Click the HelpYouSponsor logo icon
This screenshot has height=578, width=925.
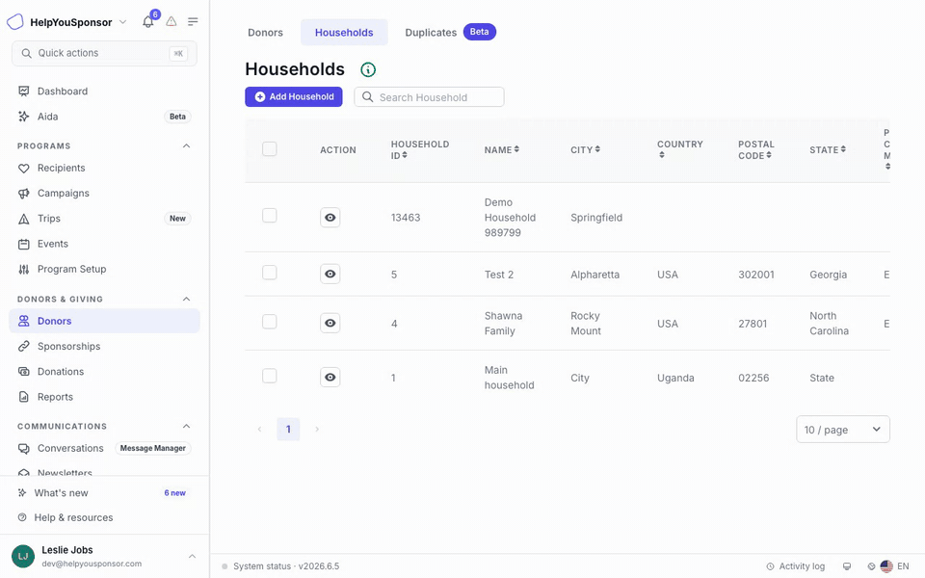click(15, 22)
